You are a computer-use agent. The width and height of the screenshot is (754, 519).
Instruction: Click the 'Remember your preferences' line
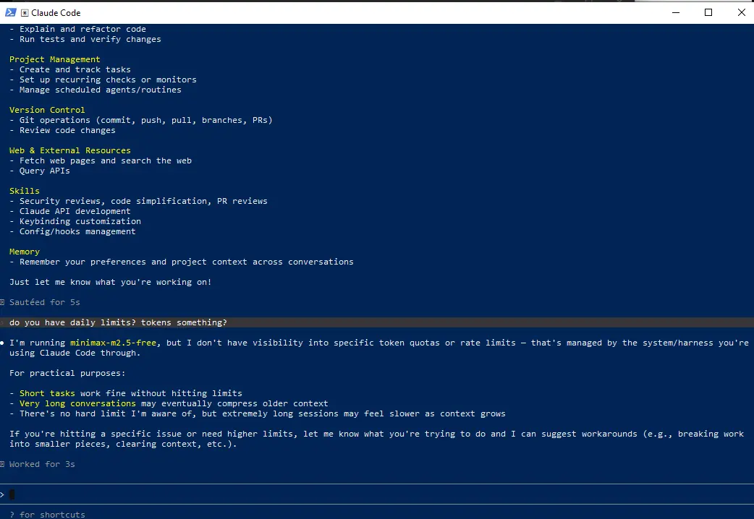[182, 262]
